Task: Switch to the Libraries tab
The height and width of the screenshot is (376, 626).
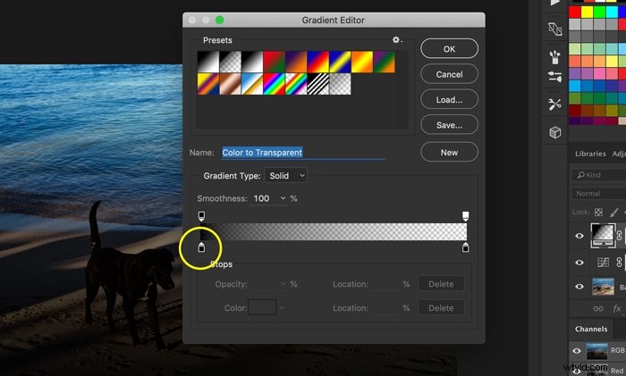Action: [590, 154]
